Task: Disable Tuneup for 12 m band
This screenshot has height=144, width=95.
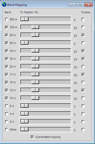Action: 83,90
